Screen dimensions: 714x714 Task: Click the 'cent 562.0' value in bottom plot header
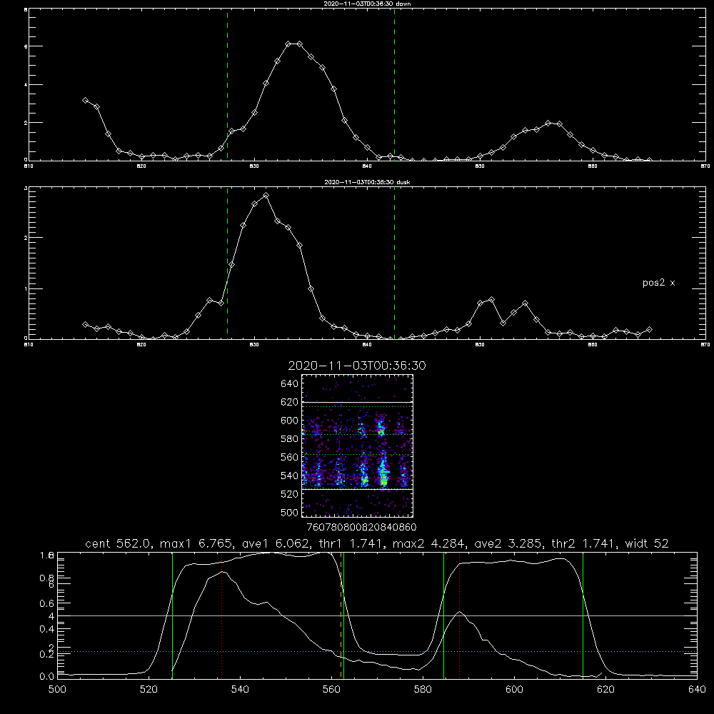coord(121,543)
